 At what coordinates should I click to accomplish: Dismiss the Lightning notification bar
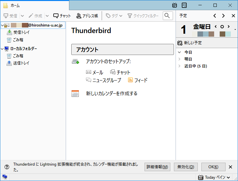230,167
